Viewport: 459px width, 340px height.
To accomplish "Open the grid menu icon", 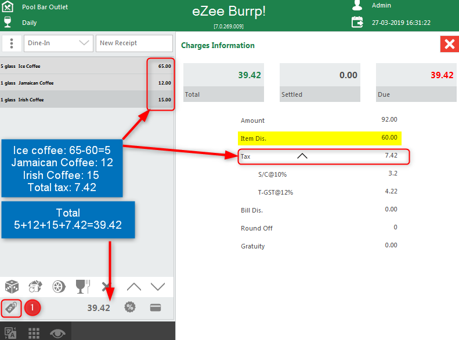I will pyautogui.click(x=34, y=333).
